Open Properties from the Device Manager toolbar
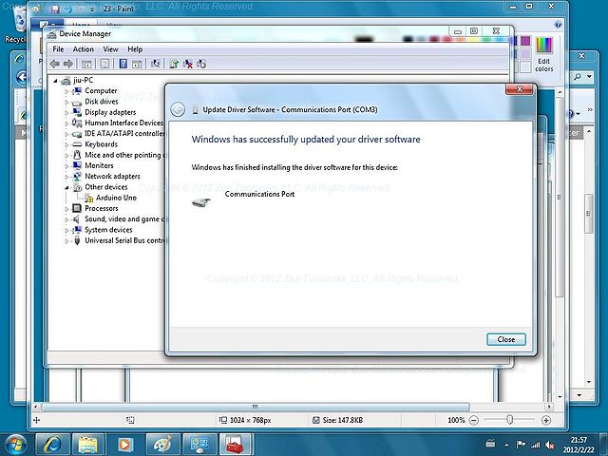The image size is (608, 456). click(104, 64)
